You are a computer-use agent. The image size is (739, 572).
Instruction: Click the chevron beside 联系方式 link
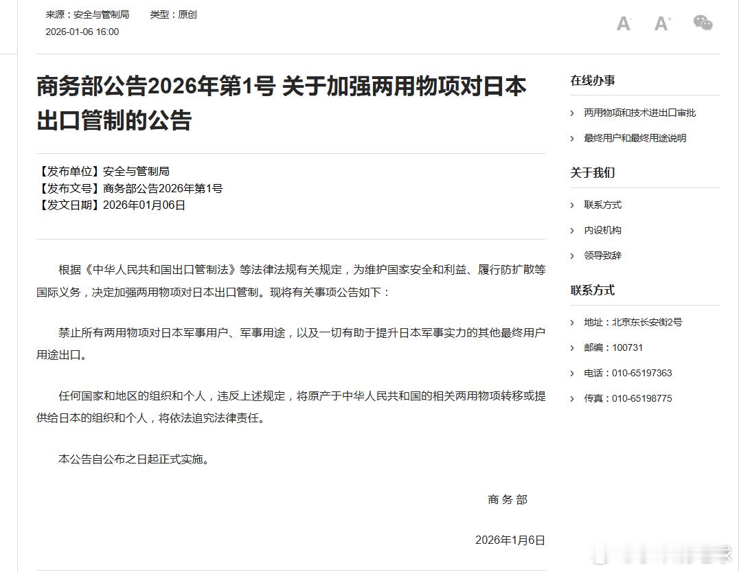573,205
